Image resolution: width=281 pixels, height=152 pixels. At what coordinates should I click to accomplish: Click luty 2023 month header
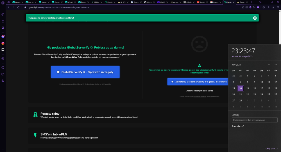236,65
